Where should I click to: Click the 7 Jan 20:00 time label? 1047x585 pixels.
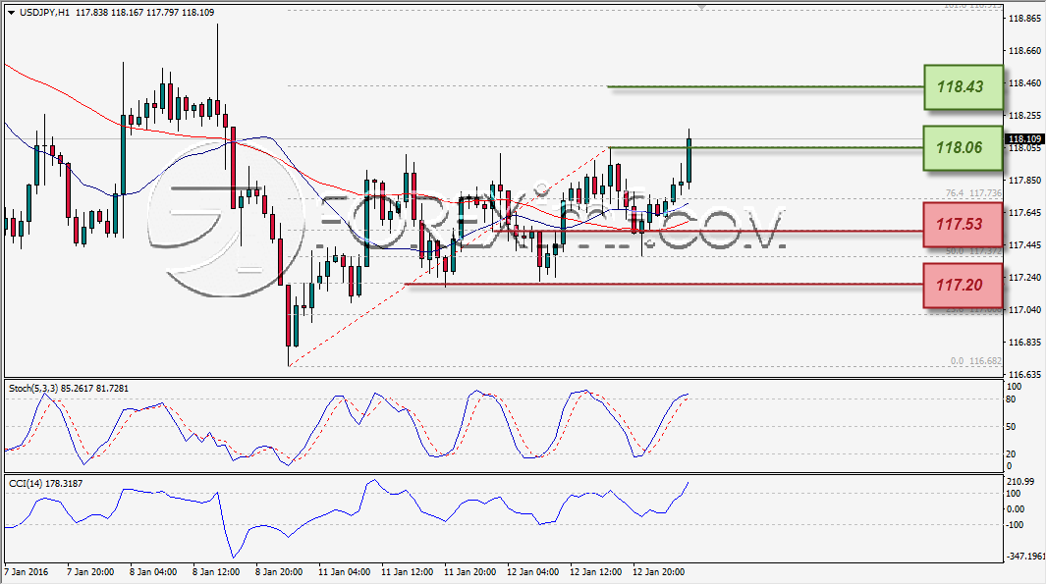[90, 571]
